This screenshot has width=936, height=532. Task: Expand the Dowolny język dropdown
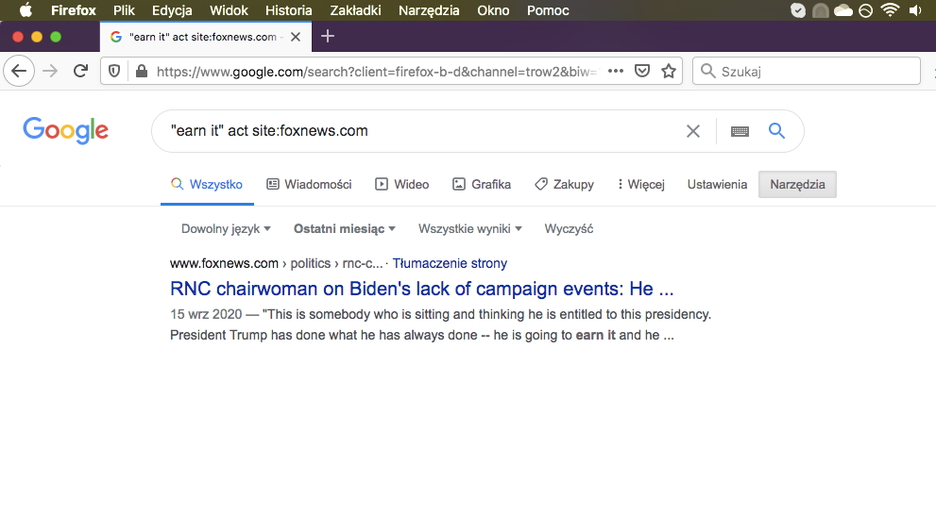[x=227, y=228]
